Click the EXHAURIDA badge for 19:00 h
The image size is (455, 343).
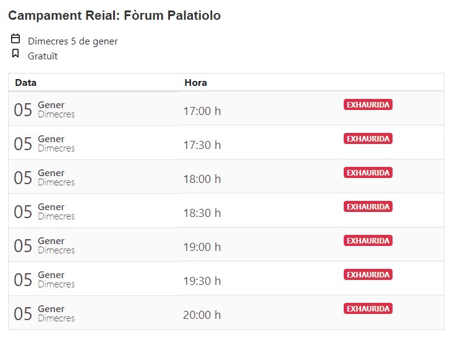(x=368, y=240)
